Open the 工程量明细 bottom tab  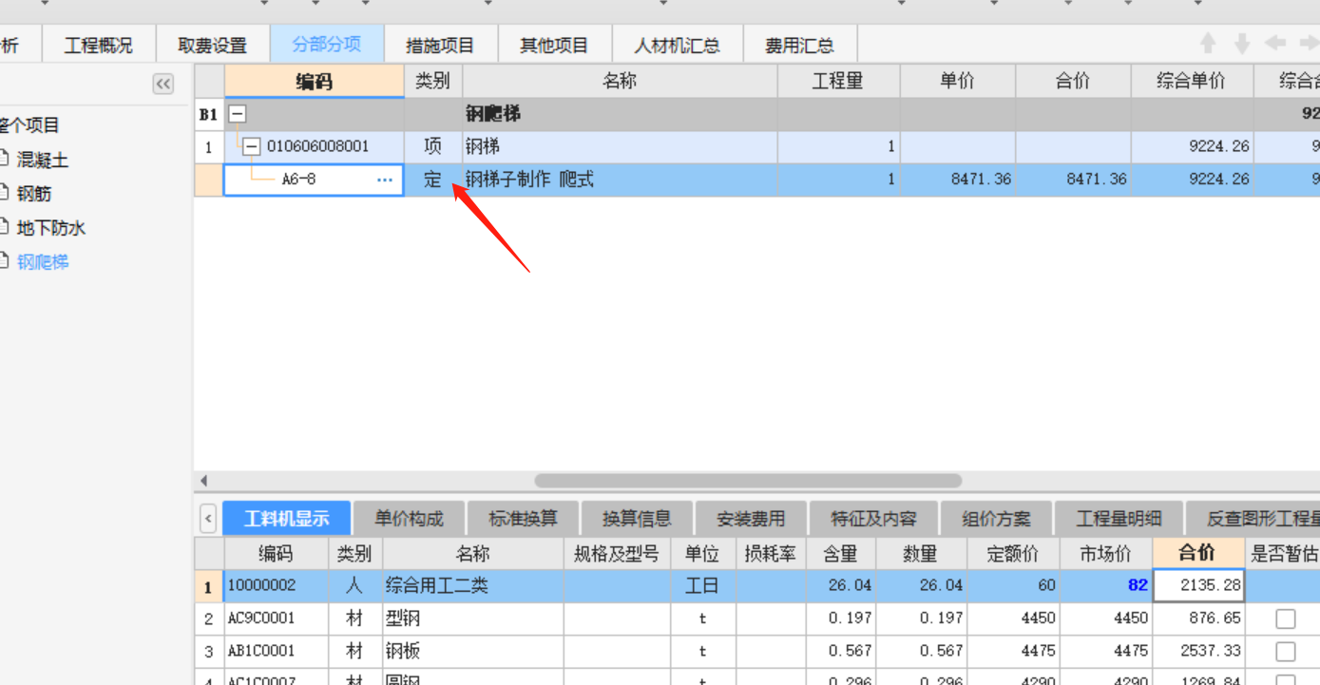1119,519
